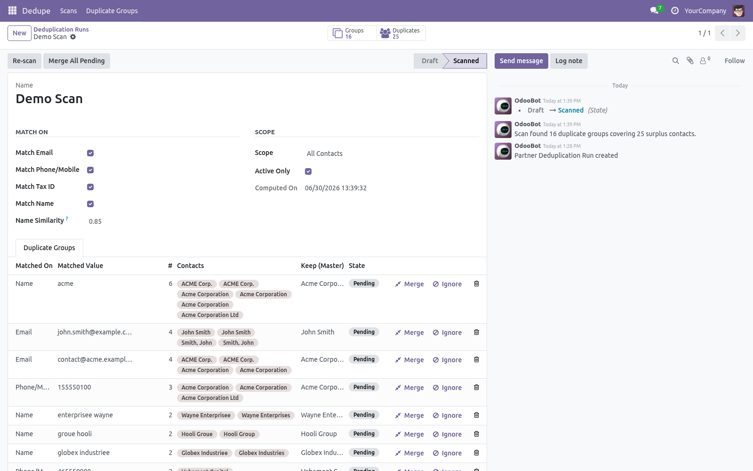
Task: Open the conversations messages icon
Action: tap(654, 10)
